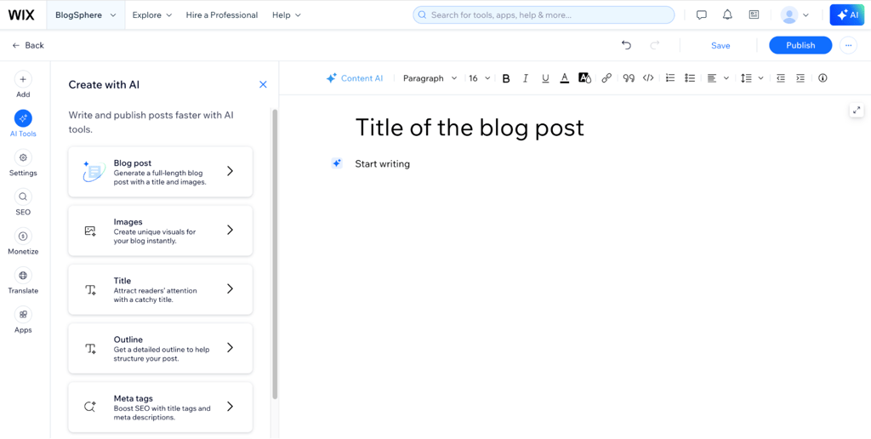The height and width of the screenshot is (439, 871).
Task: Open the Meta tags AI tool card
Action: pos(160,407)
